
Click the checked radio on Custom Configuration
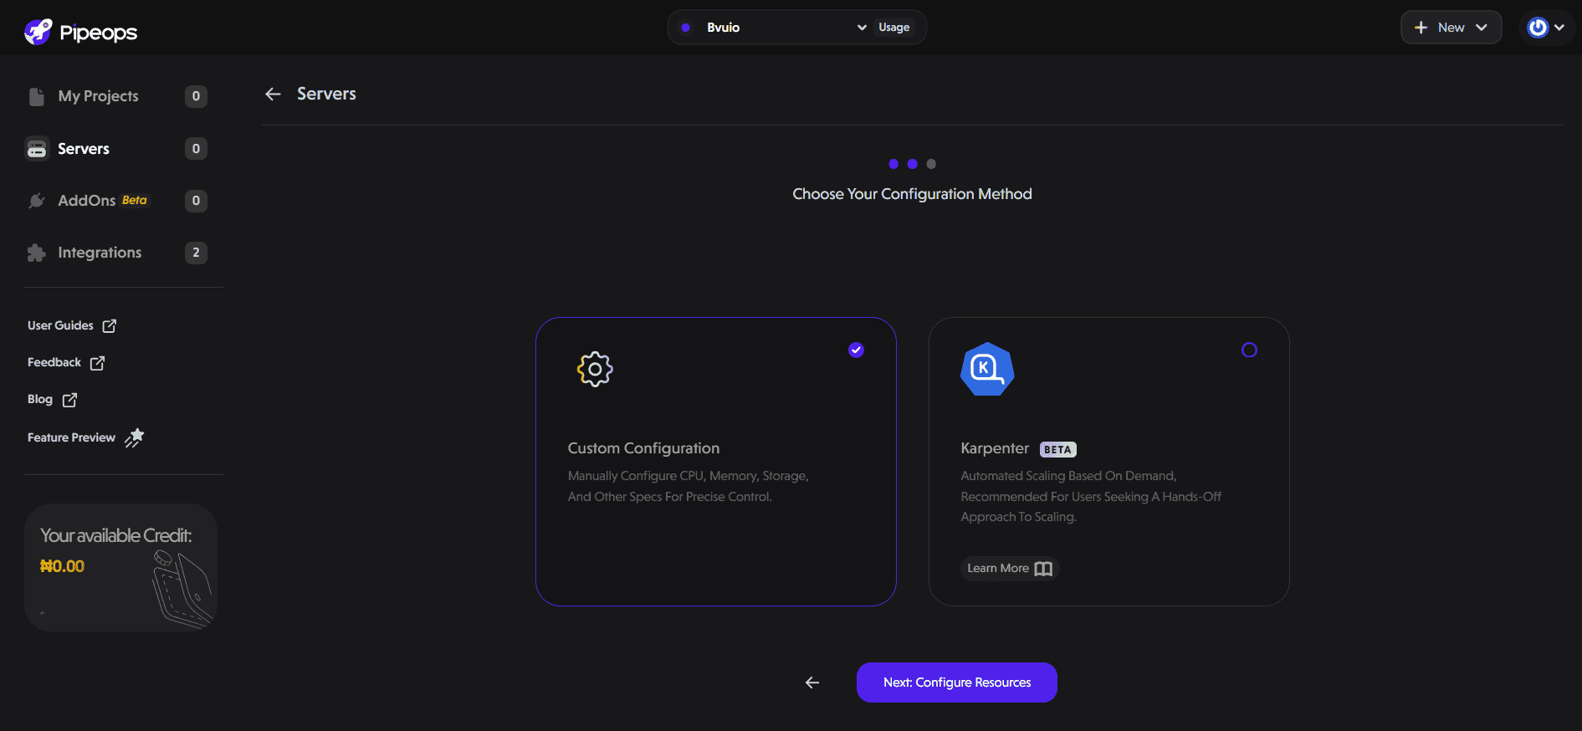click(x=856, y=350)
